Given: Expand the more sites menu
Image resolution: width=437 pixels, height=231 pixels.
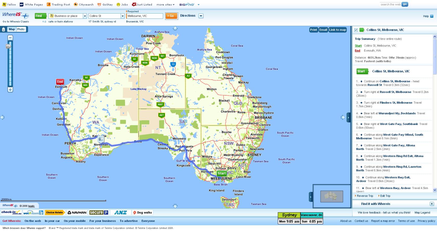Looking at the screenshot, I should point(166,5).
